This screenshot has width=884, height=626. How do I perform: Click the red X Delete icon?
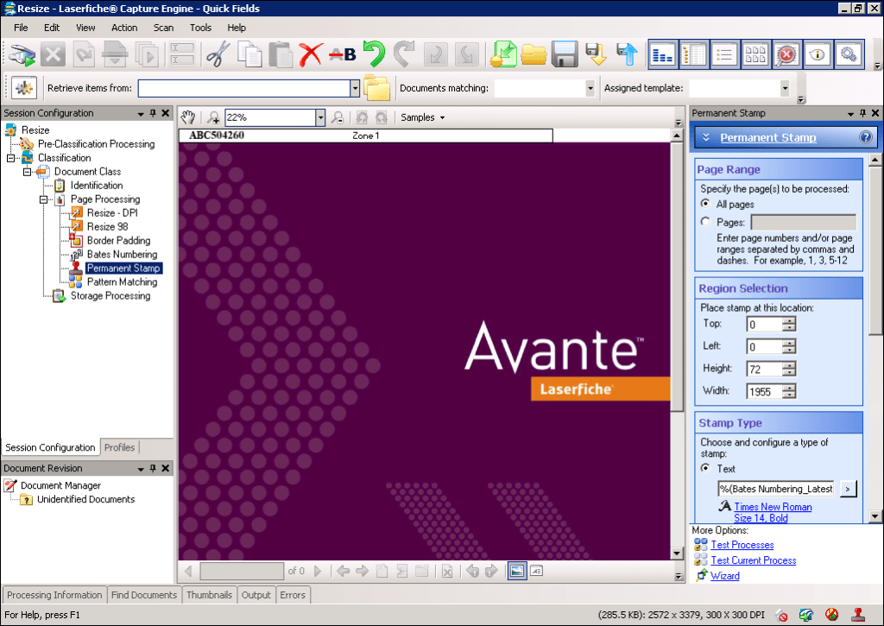311,54
